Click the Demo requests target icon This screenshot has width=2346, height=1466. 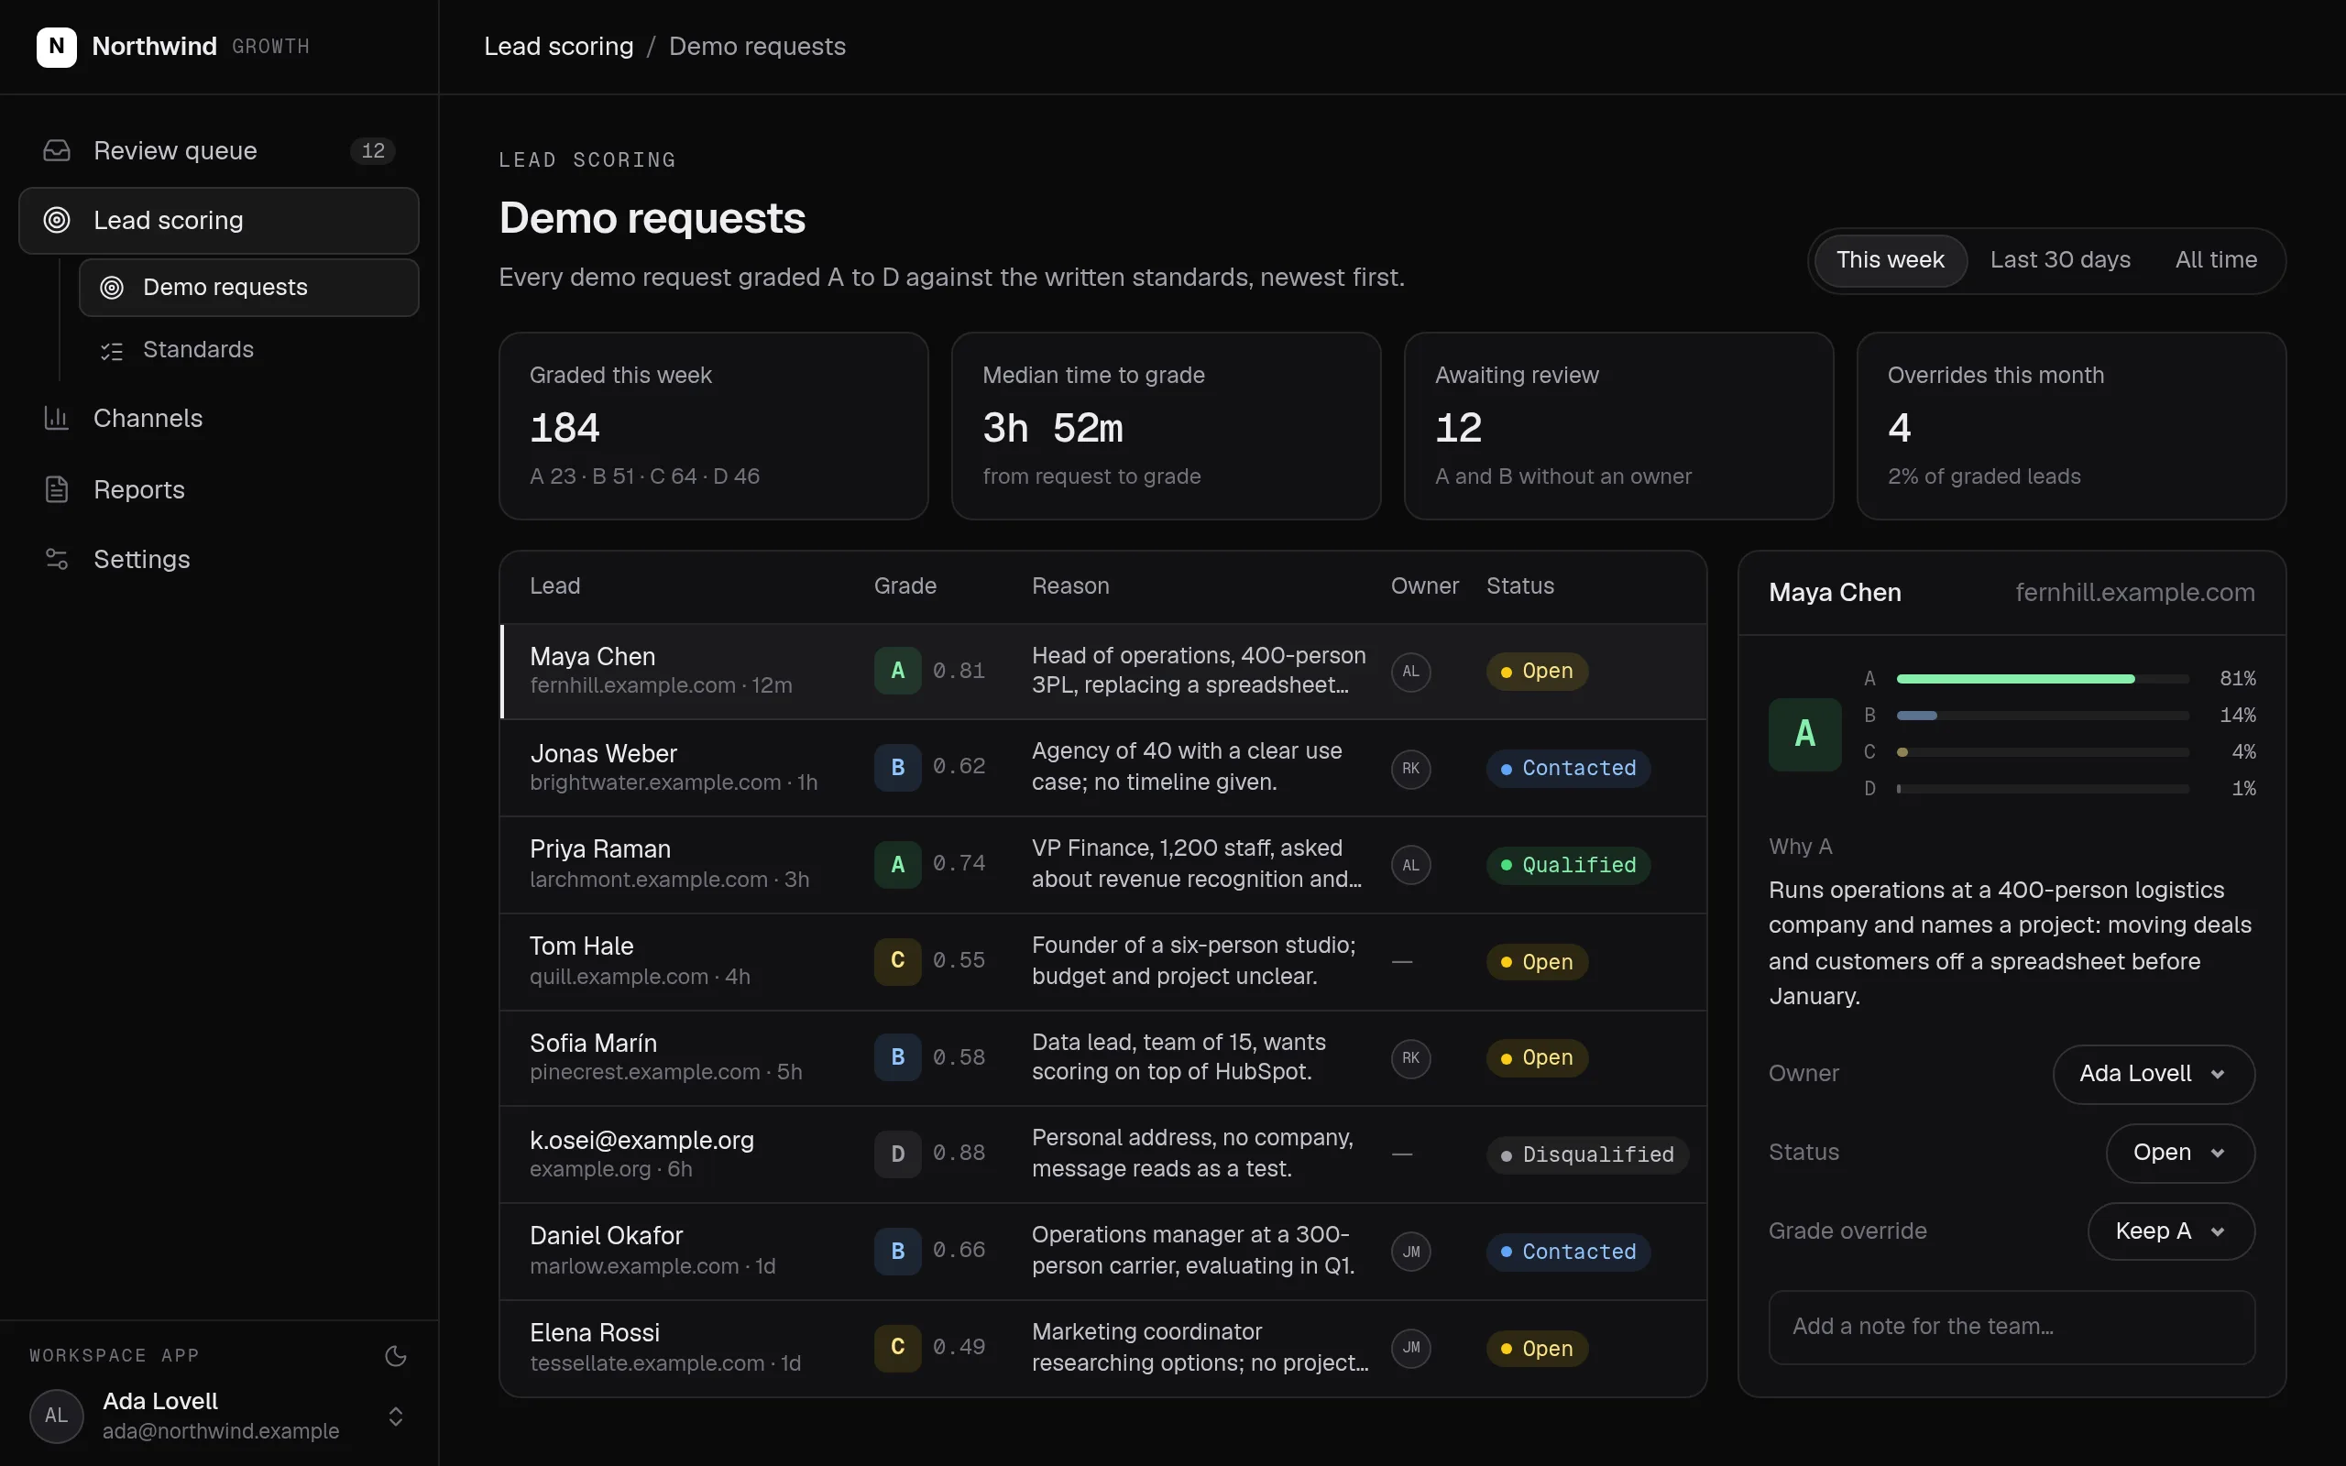pos(113,287)
